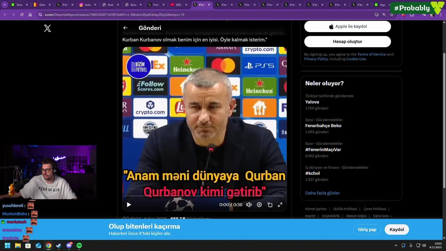This screenshot has width=446, height=251.
Task: Click the browser home icon
Action: tap(30, 15)
